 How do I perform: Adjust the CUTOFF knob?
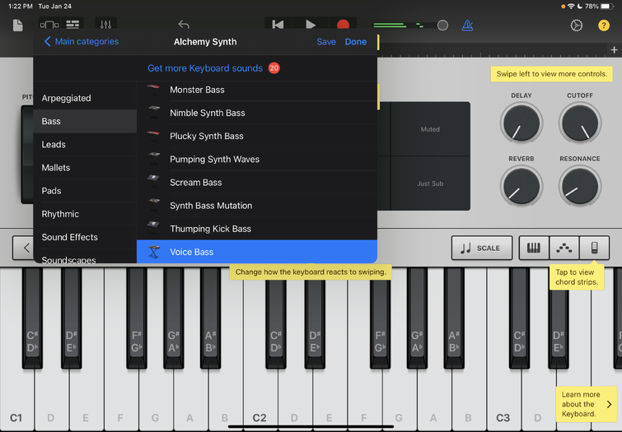[x=580, y=123]
